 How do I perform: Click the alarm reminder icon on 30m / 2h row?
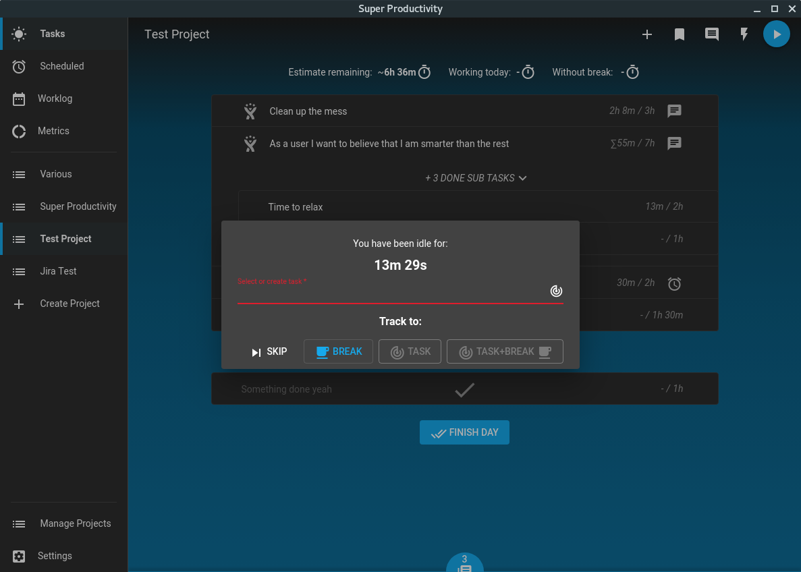pos(674,283)
